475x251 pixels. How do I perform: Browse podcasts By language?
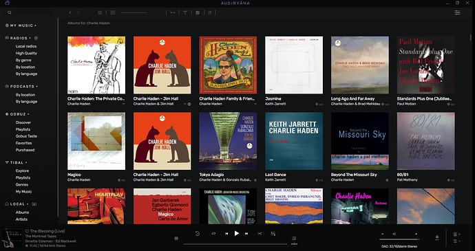(26, 102)
